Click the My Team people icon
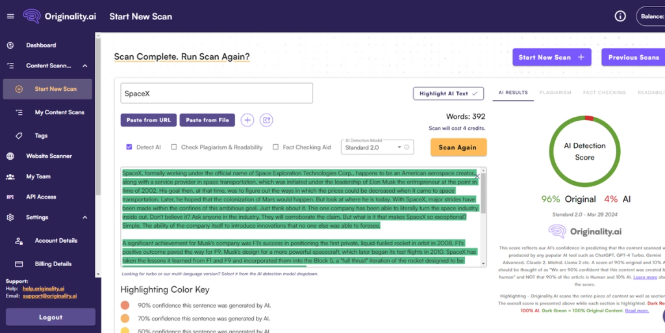The height and width of the screenshot is (333, 665). [10, 177]
